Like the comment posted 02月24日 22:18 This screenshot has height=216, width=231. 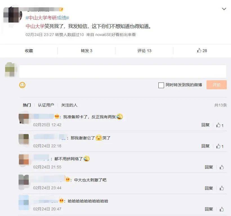(x=220, y=146)
